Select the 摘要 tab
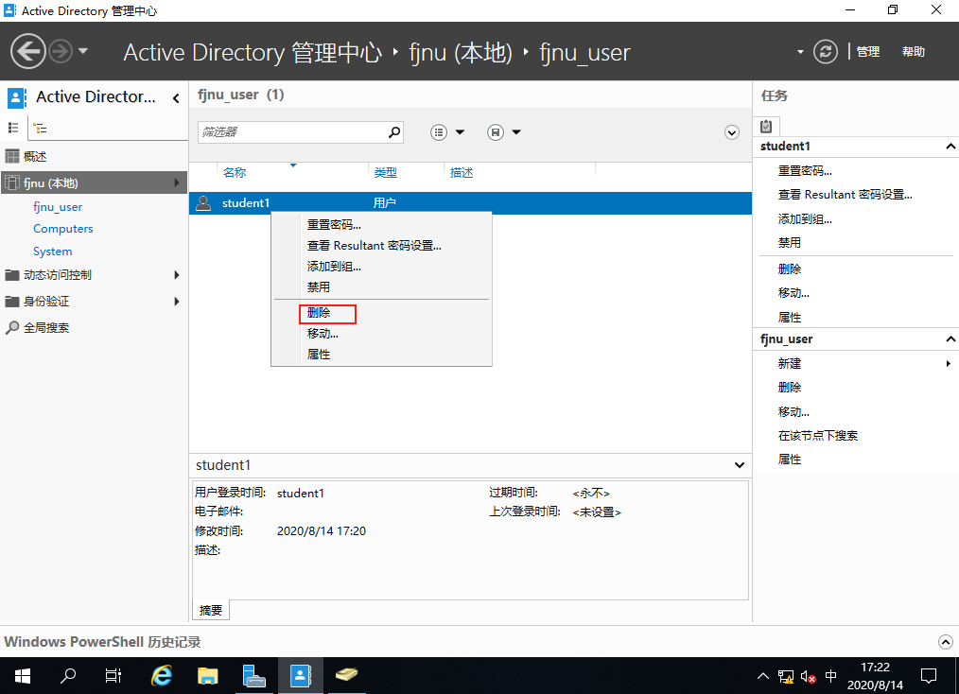The height and width of the screenshot is (694, 959). [211, 610]
